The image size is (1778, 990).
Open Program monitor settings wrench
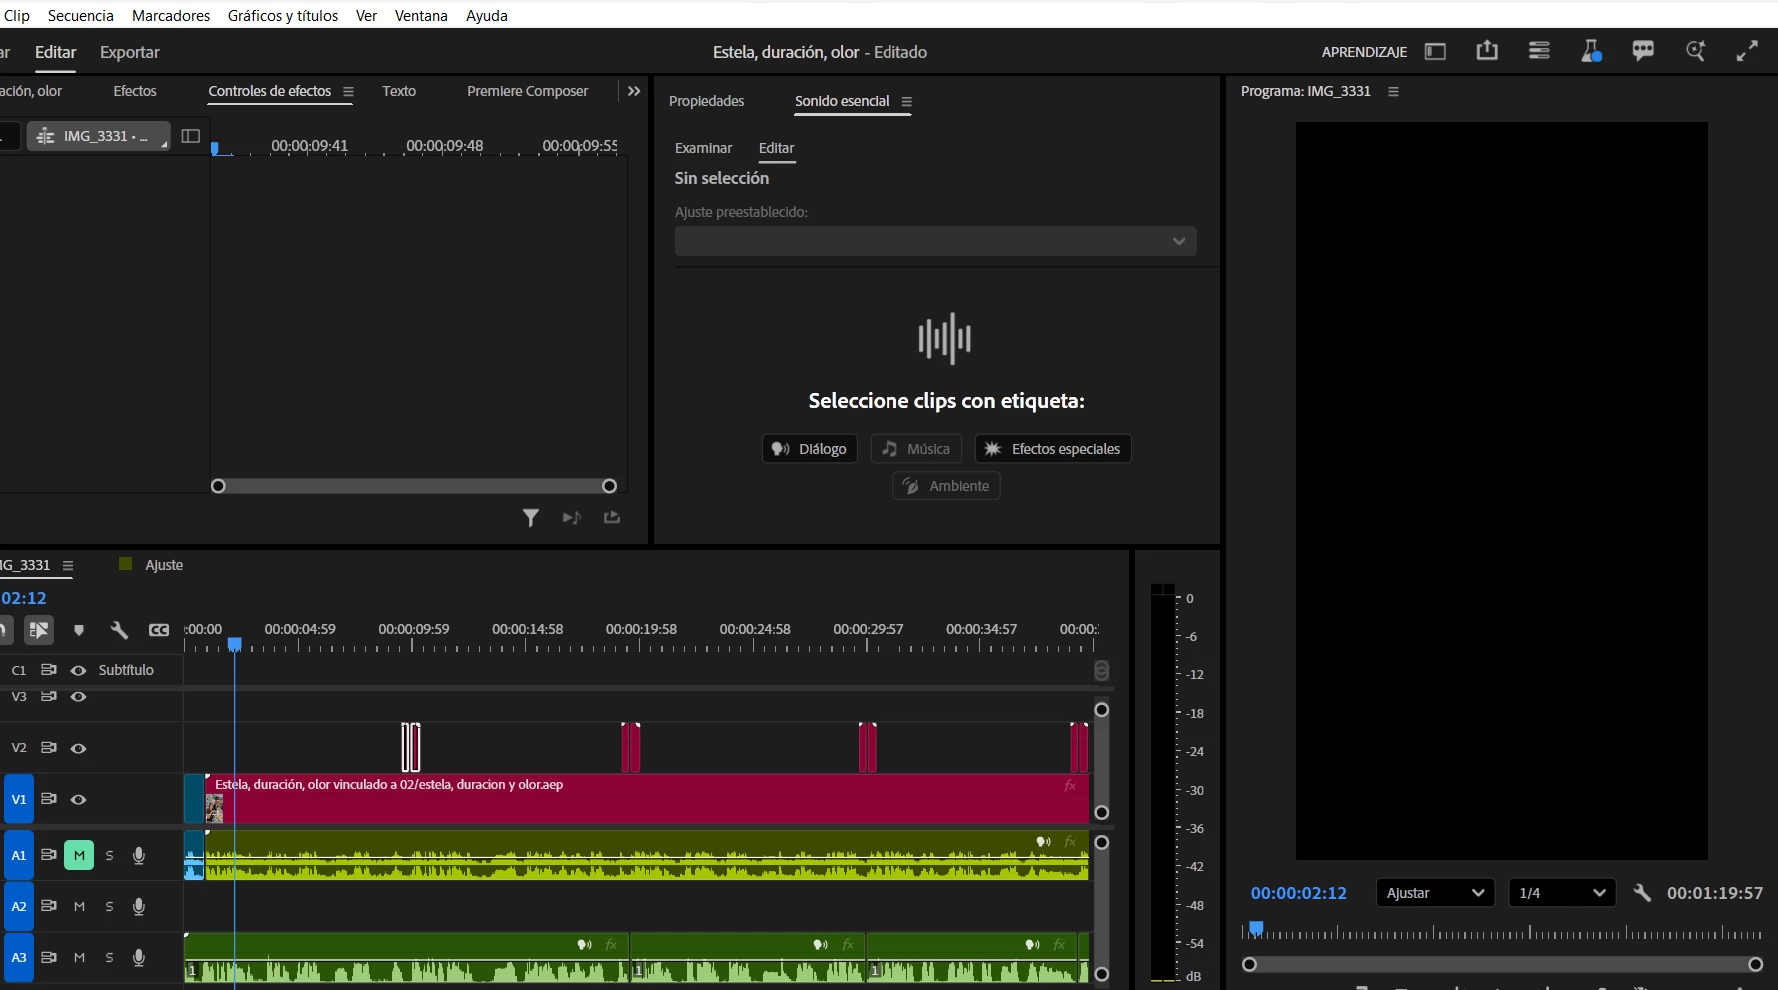(1642, 893)
